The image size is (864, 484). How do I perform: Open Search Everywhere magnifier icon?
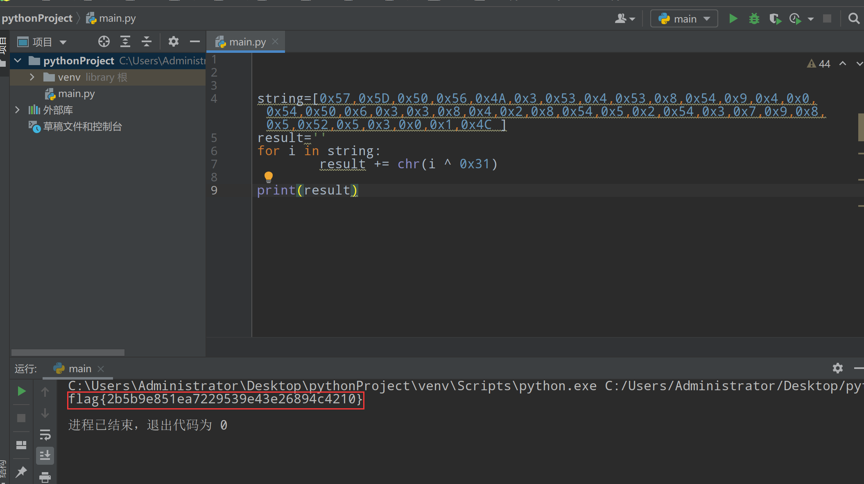click(854, 19)
